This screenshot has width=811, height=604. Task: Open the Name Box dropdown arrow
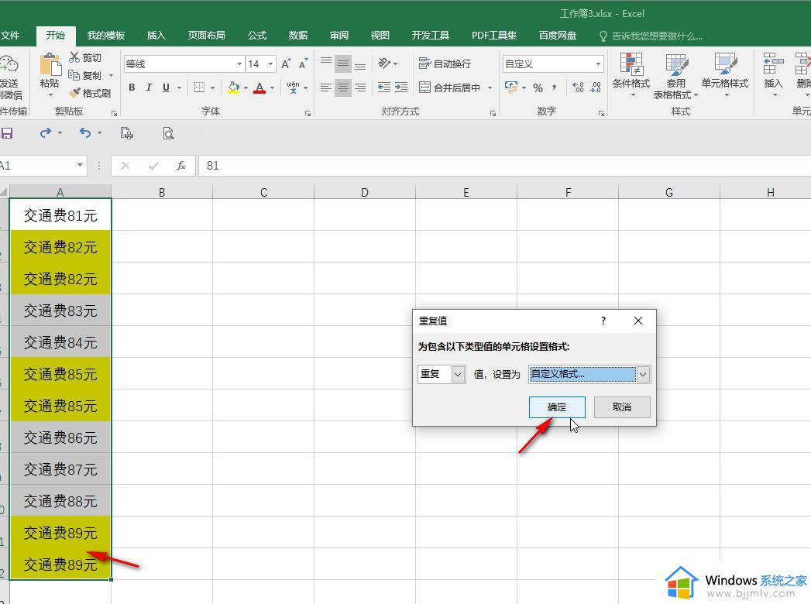[x=80, y=165]
